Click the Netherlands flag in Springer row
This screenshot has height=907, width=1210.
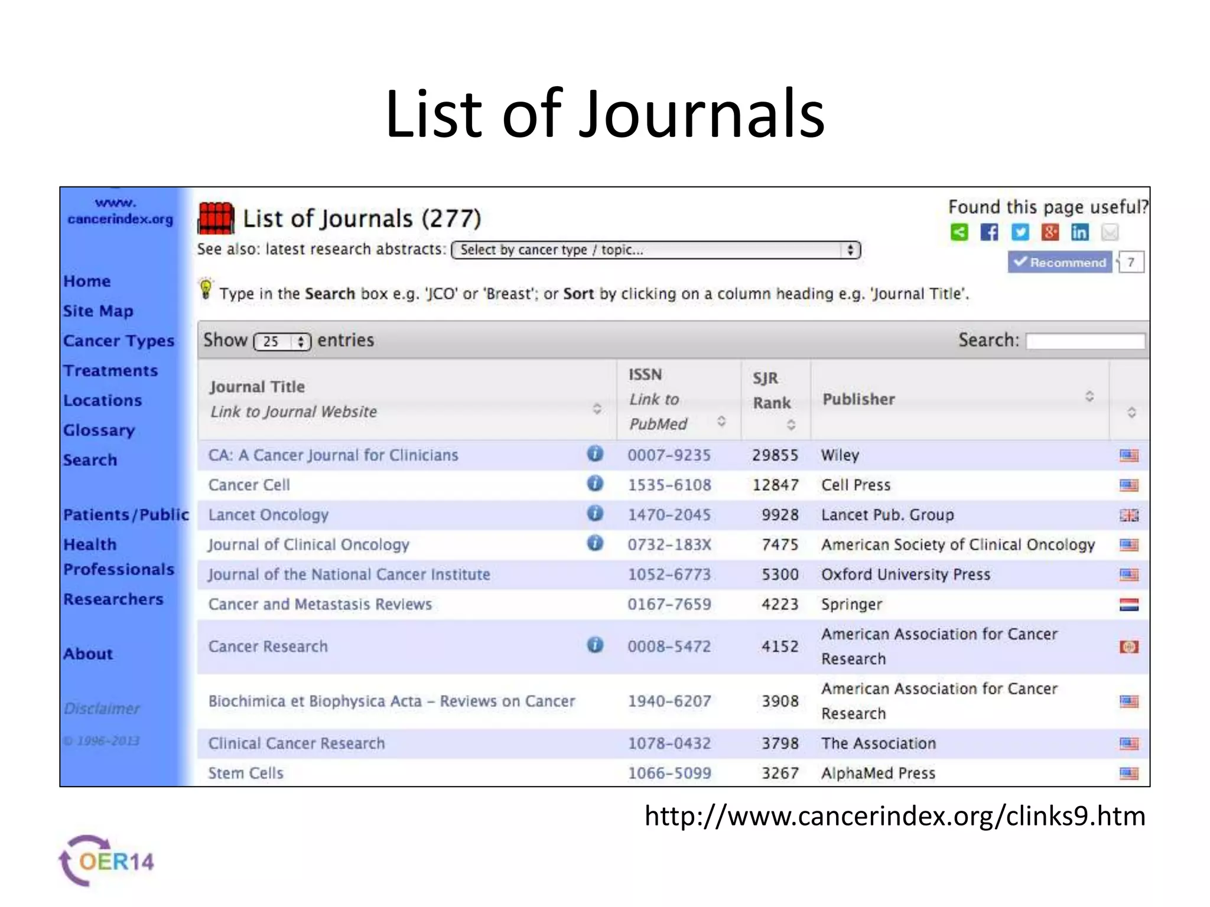click(1129, 605)
